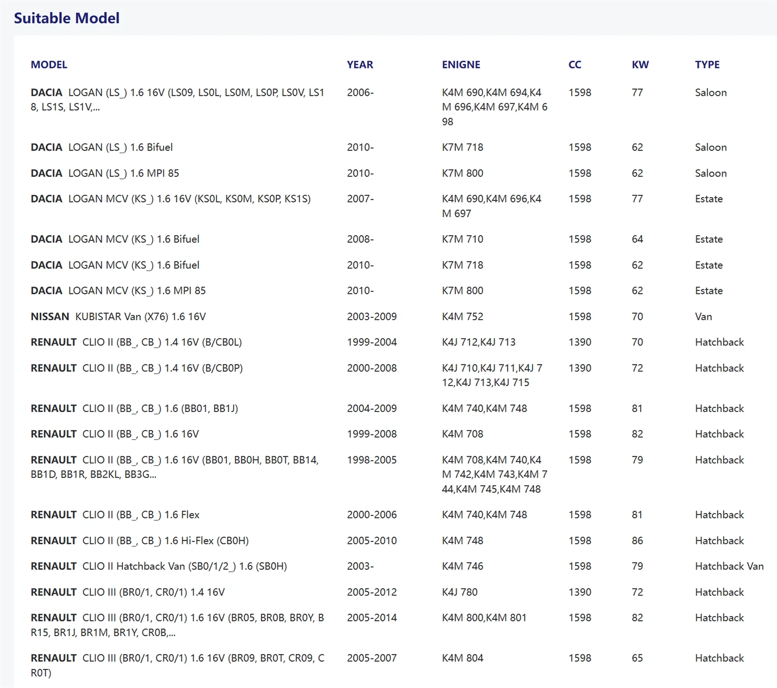Click CC 1390 in CLIO III 1.4 row
This screenshot has width=777, height=688.
tap(580, 592)
